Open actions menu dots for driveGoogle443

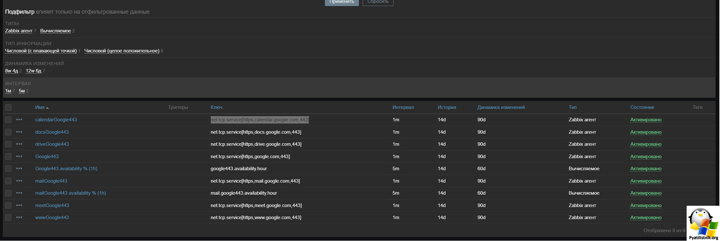[19, 144]
